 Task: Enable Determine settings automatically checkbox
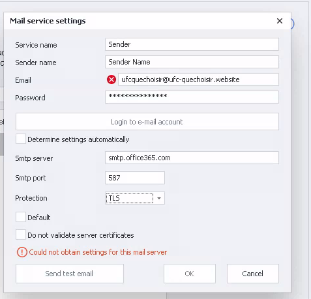pos(21,139)
